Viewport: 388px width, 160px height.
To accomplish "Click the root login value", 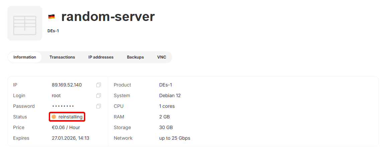I will [x=56, y=95].
